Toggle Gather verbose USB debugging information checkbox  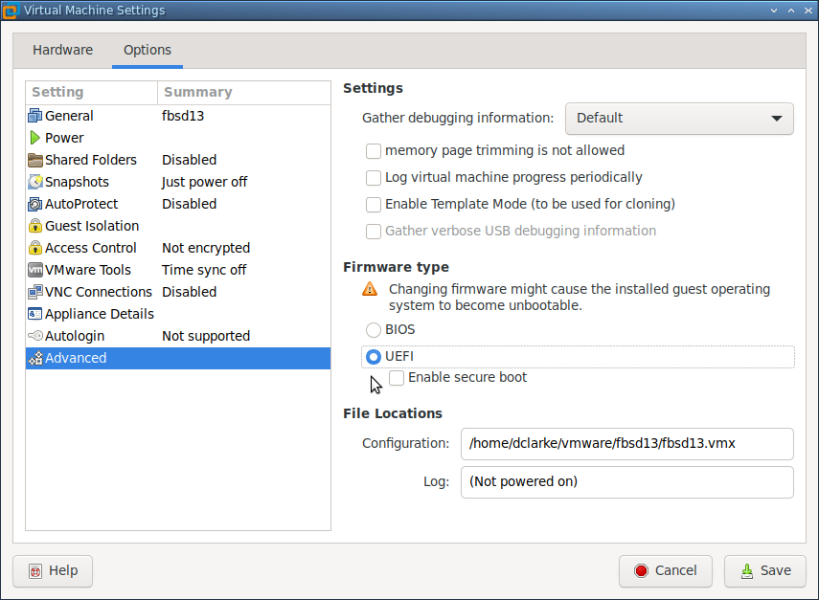(x=374, y=232)
